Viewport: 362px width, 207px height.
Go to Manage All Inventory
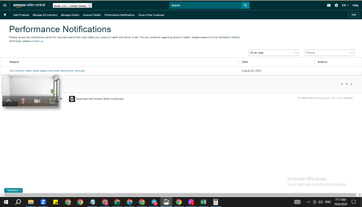[x=45, y=15]
